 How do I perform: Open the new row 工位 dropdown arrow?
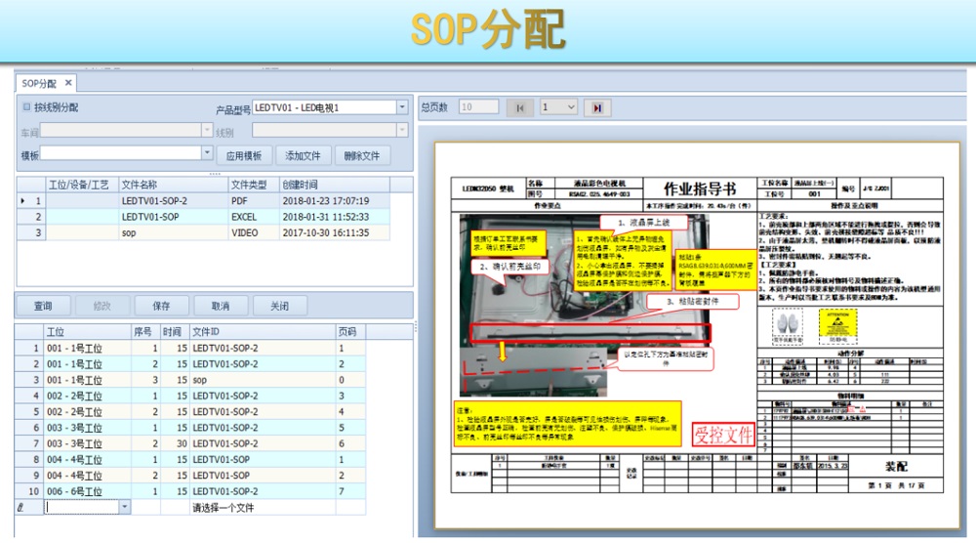pos(125,508)
